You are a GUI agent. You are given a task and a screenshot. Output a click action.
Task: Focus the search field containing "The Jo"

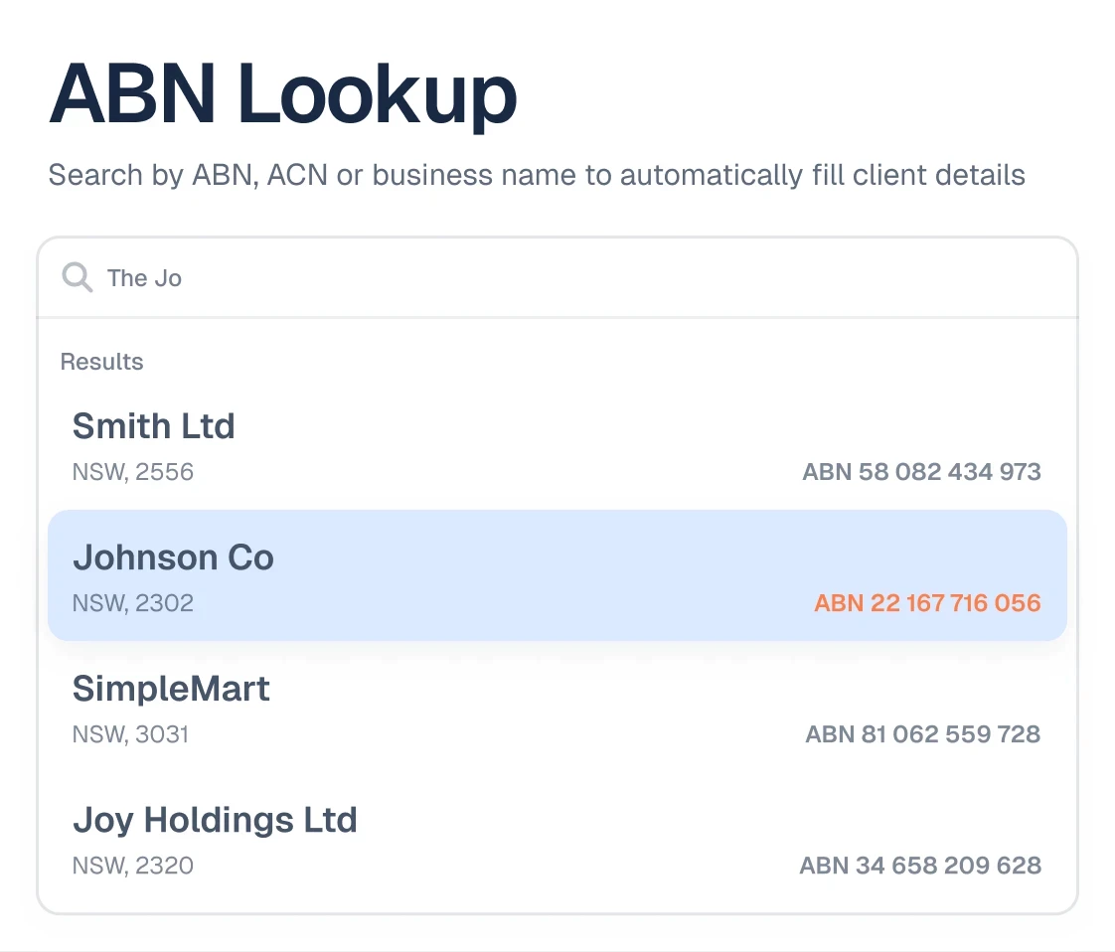pos(557,278)
